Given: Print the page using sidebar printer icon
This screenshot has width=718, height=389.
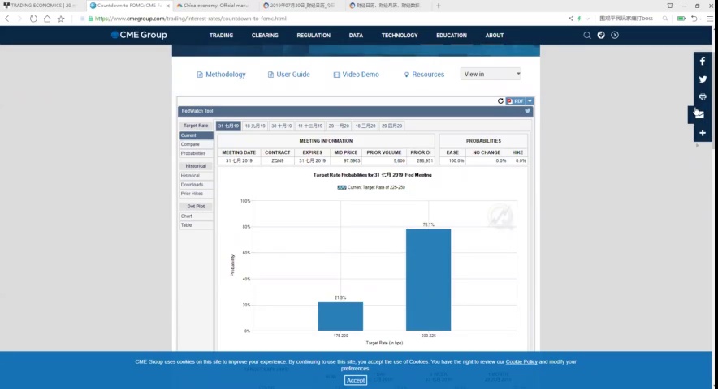Looking at the screenshot, I should (x=703, y=97).
